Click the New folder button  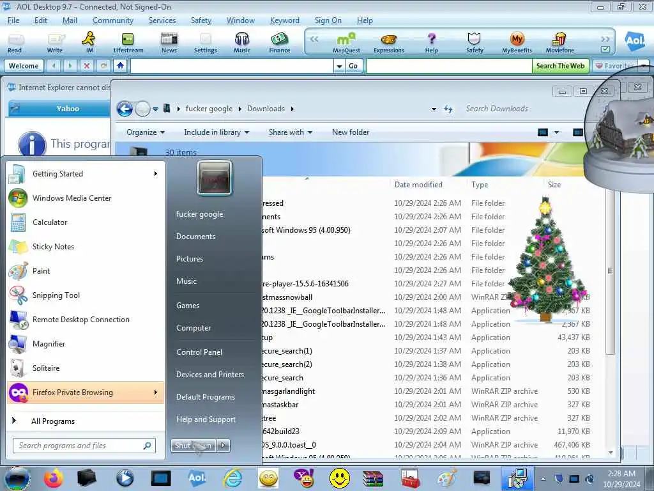351,132
